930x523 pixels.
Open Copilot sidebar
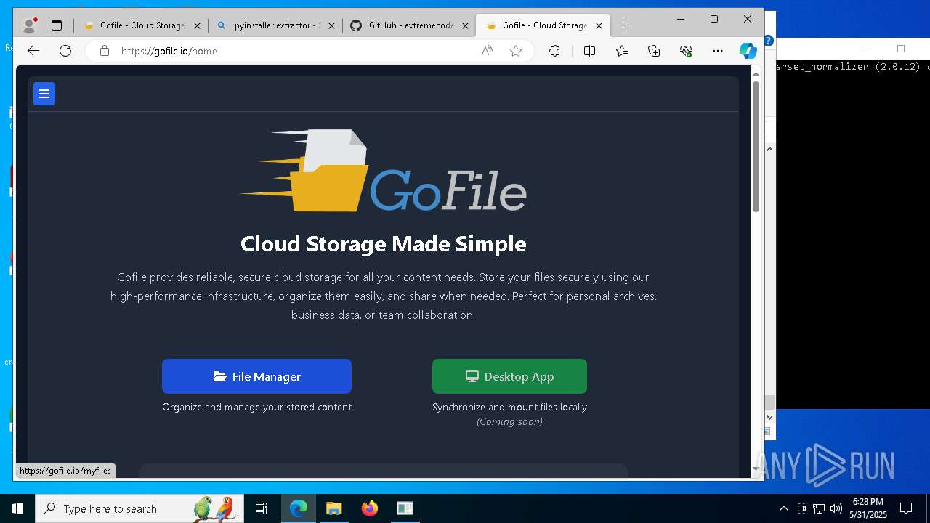[x=748, y=51]
